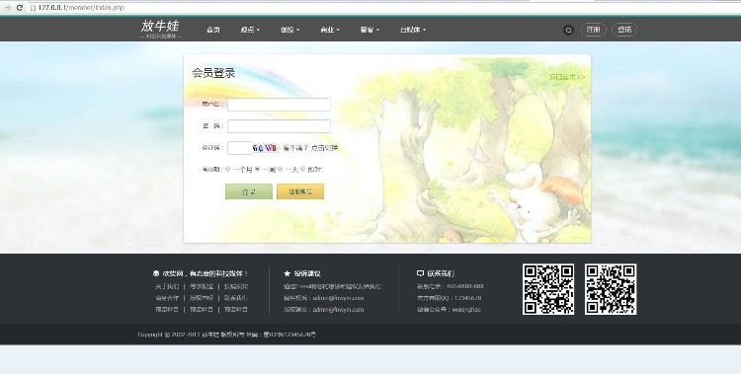Click the captcha verification image
This screenshot has width=741, height=374.
267,148
